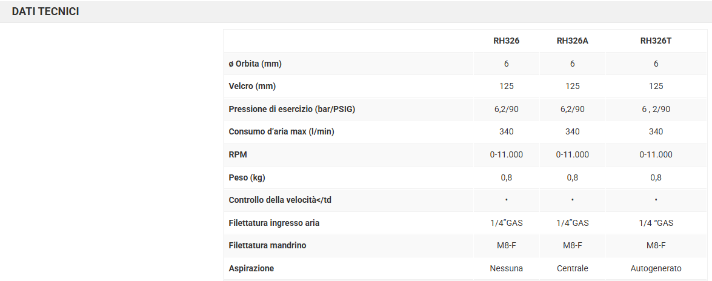This screenshot has width=712, height=281.
Task: Select the Velcro (mm) row label
Action: click(x=252, y=86)
